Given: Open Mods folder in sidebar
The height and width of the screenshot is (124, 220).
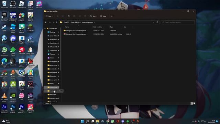Looking at the screenshot, I should (x=52, y=83).
